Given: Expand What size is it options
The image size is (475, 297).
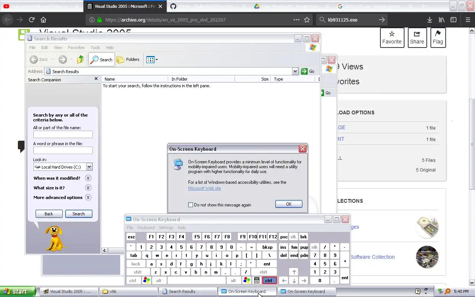Looking at the screenshot, I should click(x=88, y=188).
